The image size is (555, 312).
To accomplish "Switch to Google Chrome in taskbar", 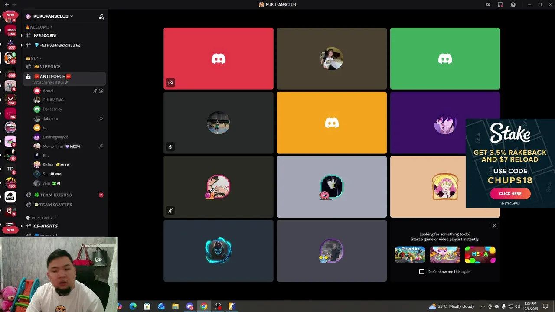I will coord(204,306).
